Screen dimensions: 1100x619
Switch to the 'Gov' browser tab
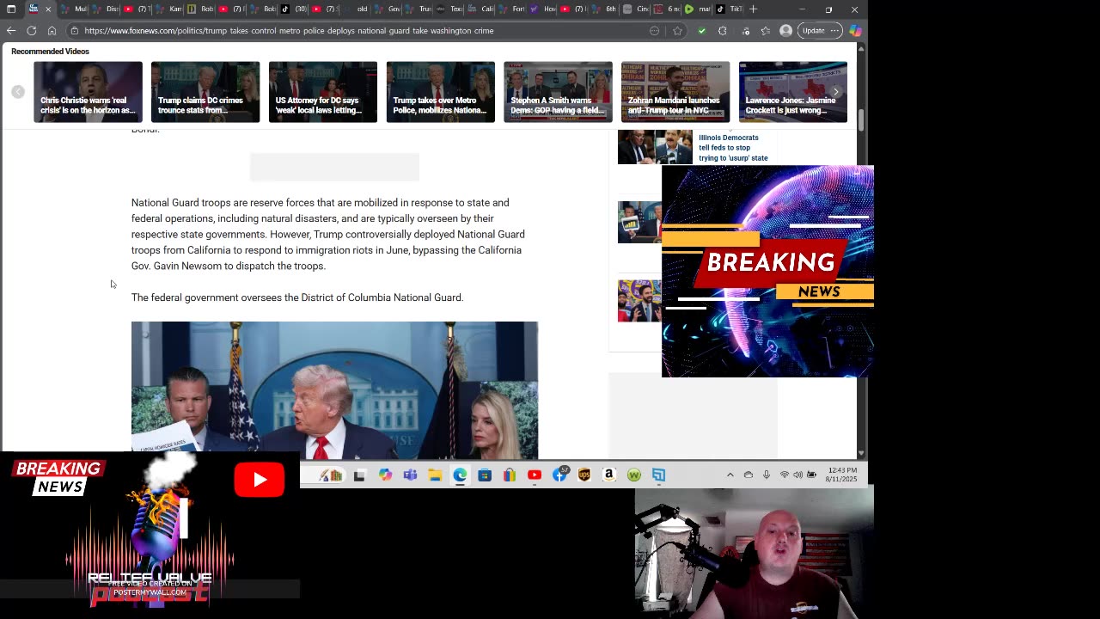388,9
